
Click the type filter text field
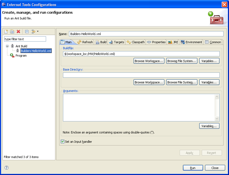[x=25, y=39]
